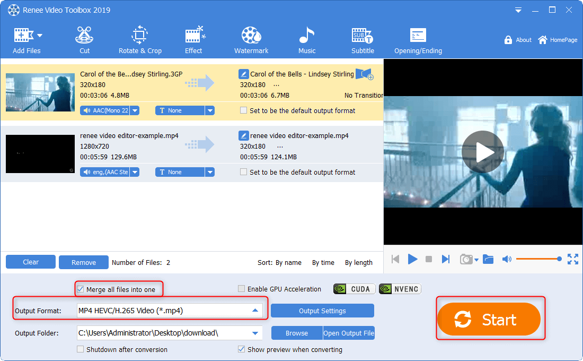Enable GPU Acceleration checkbox
583x361 pixels.
(x=242, y=289)
